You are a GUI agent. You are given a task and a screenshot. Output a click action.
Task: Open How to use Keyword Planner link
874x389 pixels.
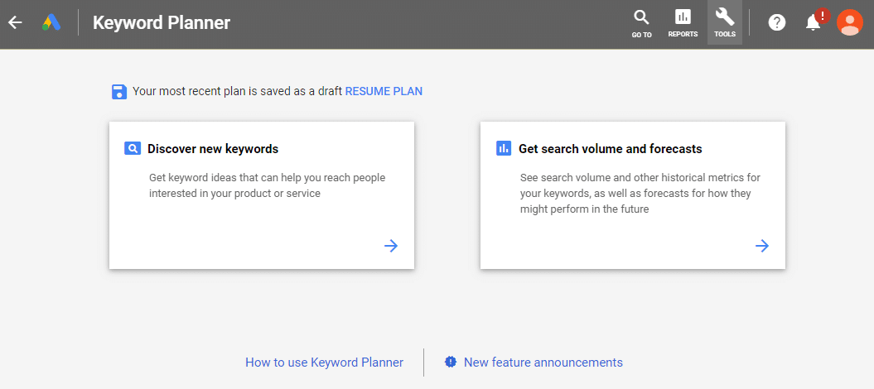[325, 363]
